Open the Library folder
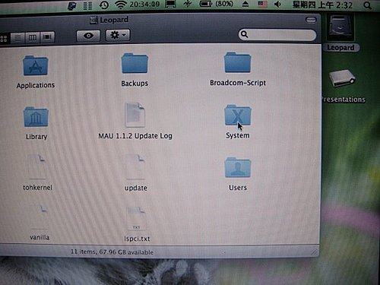 click(36, 117)
